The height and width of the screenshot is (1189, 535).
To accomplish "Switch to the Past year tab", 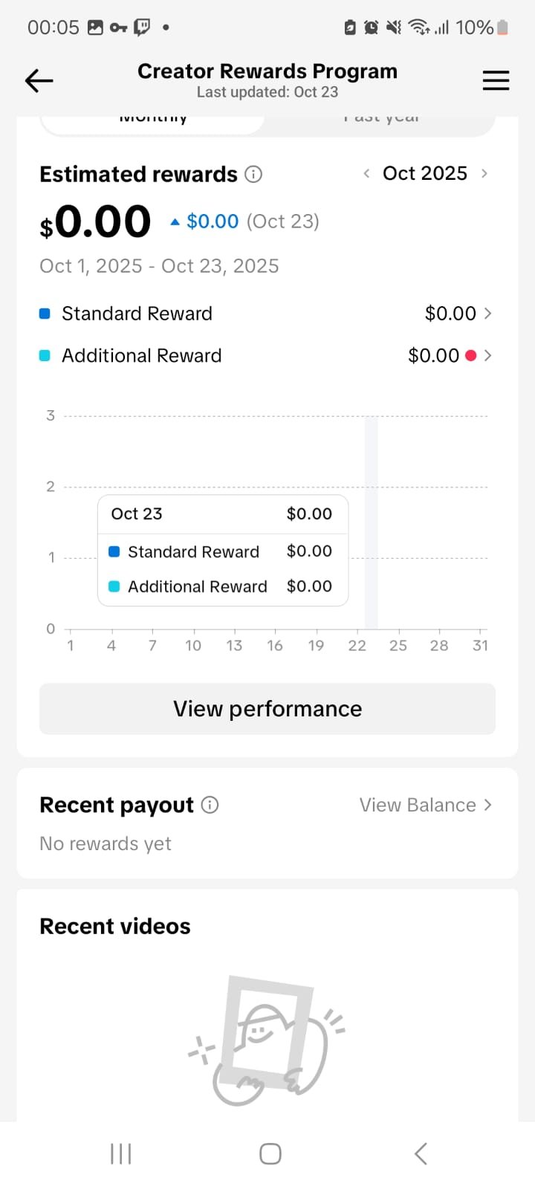I will coord(380,120).
